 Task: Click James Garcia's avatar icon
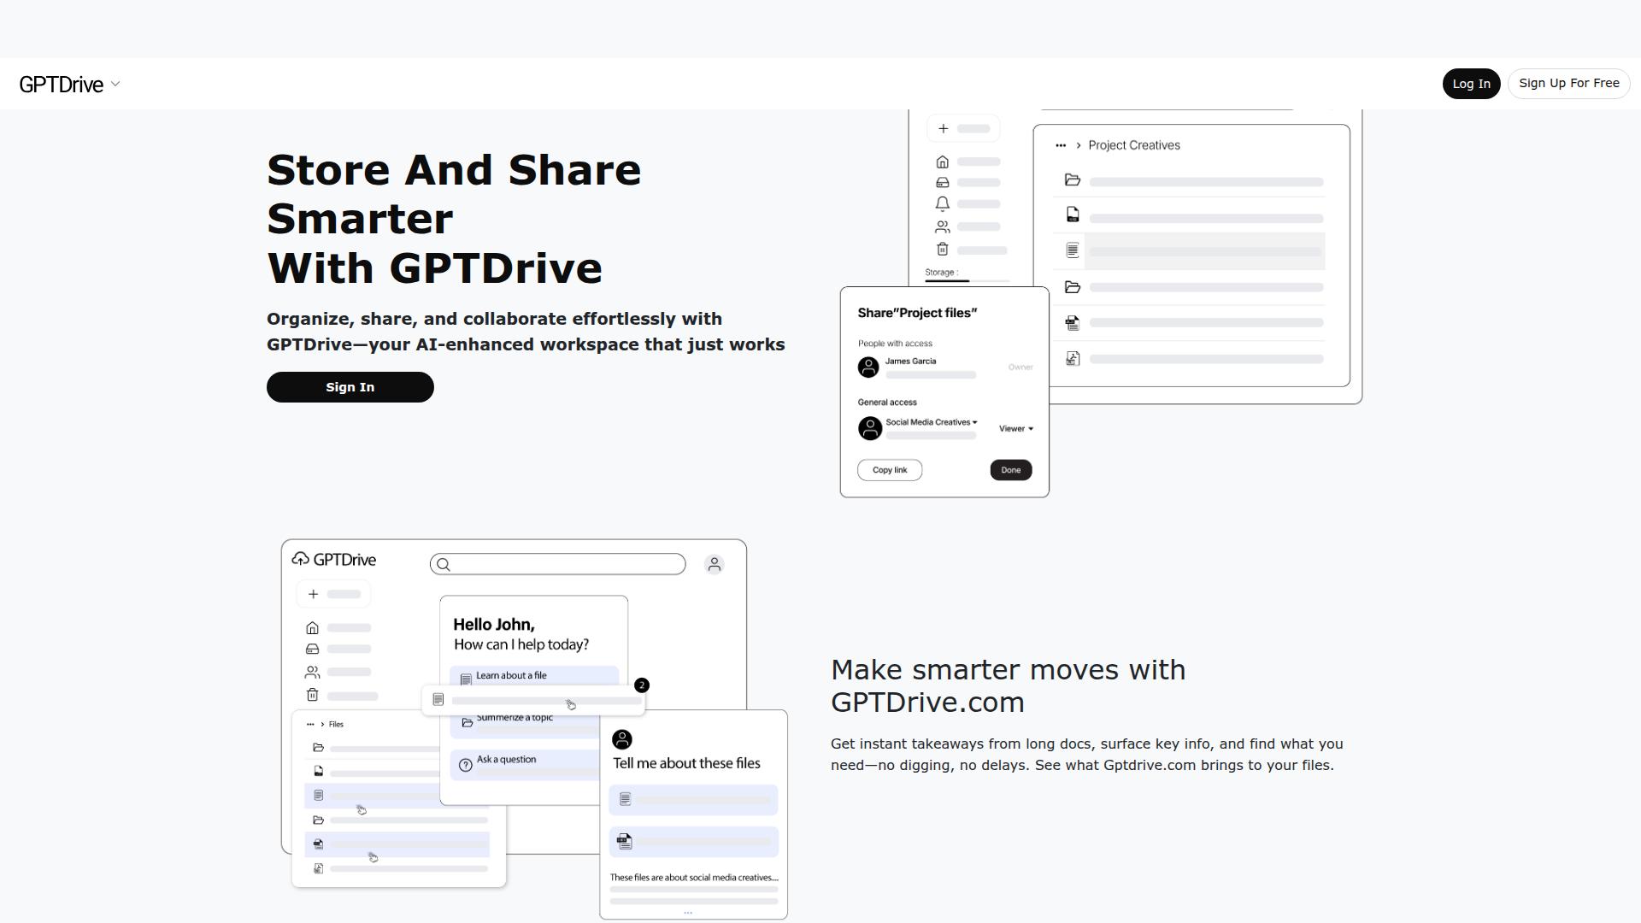tap(868, 367)
